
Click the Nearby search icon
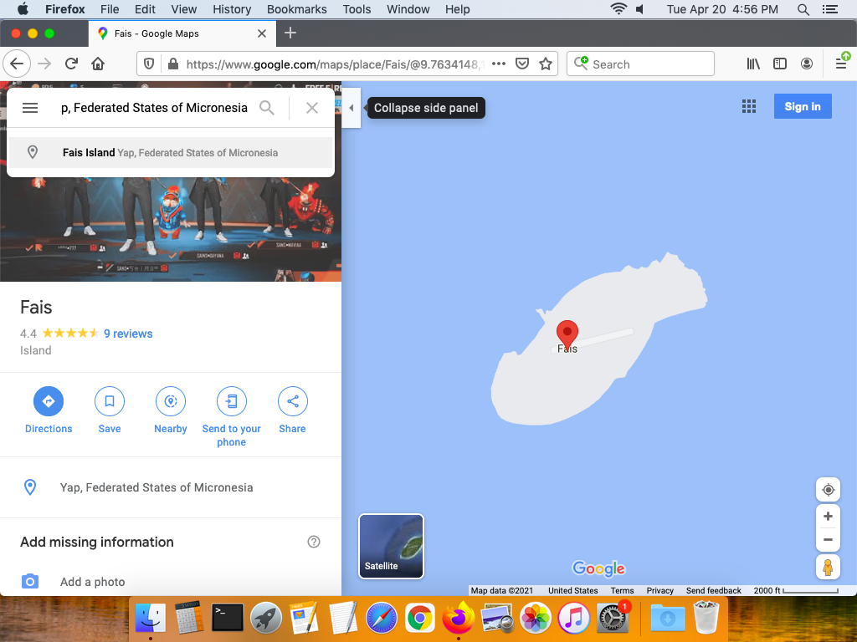click(171, 402)
